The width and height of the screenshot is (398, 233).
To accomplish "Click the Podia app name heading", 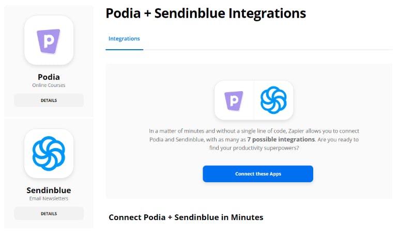I will coord(49,77).
